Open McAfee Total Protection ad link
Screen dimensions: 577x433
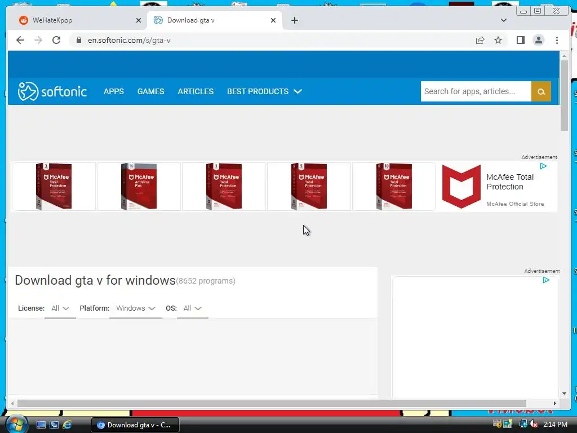point(509,182)
